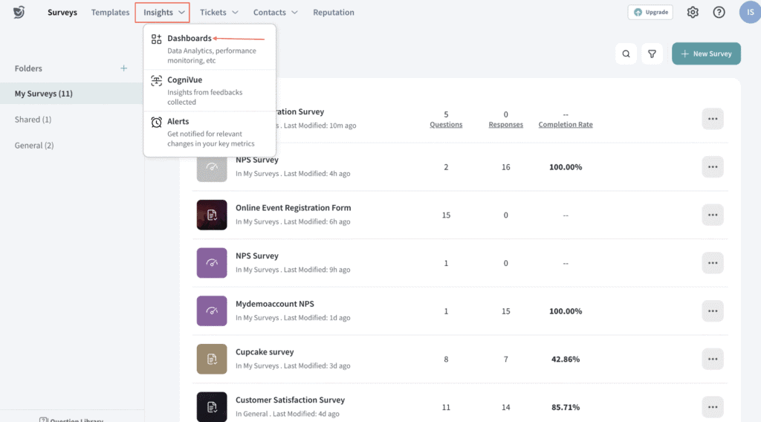Click the help question mark icon
The width and height of the screenshot is (761, 422).
pos(719,12)
